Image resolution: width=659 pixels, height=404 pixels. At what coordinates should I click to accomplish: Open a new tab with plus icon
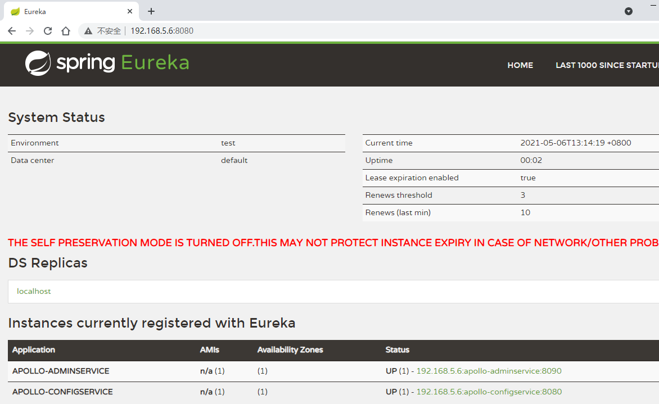click(151, 11)
